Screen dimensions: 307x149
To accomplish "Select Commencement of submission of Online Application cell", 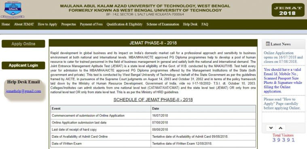I will point(101,116).
